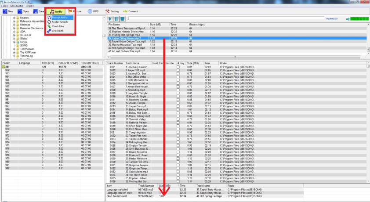Stop audio playback
The width and height of the screenshot is (370, 202).
pyautogui.click(x=122, y=18)
